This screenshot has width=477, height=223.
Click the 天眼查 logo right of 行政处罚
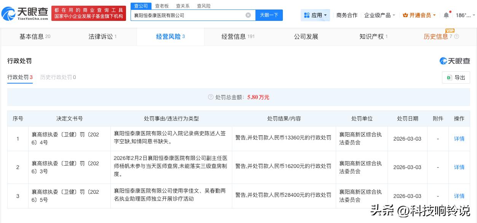click(455, 61)
